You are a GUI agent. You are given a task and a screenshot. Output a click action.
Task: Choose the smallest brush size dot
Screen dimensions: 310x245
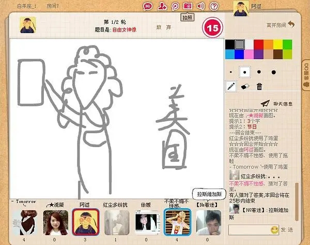(x=230, y=72)
